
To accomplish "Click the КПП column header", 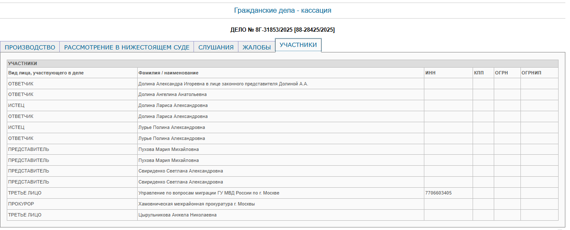I will tap(479, 73).
